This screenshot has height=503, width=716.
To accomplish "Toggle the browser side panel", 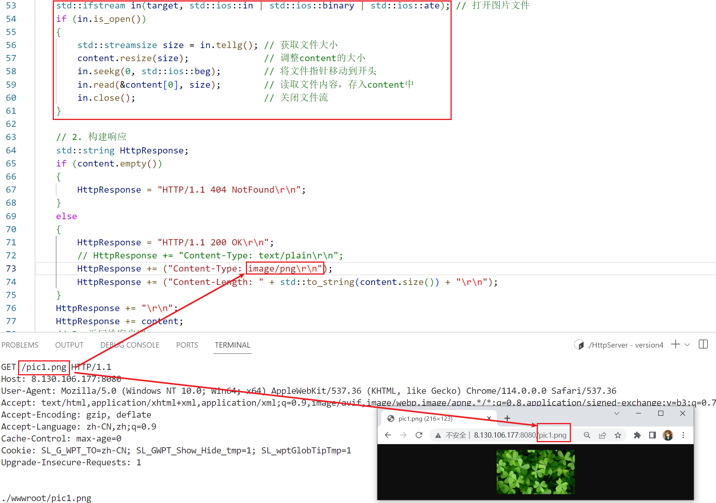I will (x=653, y=435).
